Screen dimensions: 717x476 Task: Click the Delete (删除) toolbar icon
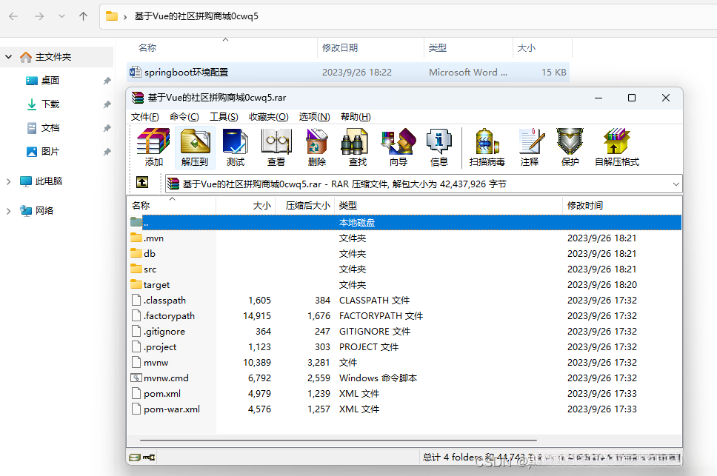317,147
